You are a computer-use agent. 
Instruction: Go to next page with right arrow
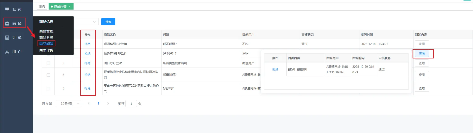[108, 104]
